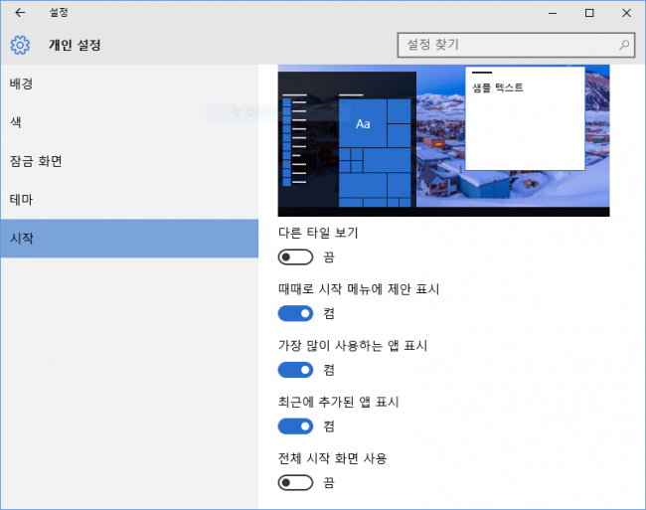Viewport: 646px width, 510px height.
Task: Open the 색 section
Action: click(129, 122)
